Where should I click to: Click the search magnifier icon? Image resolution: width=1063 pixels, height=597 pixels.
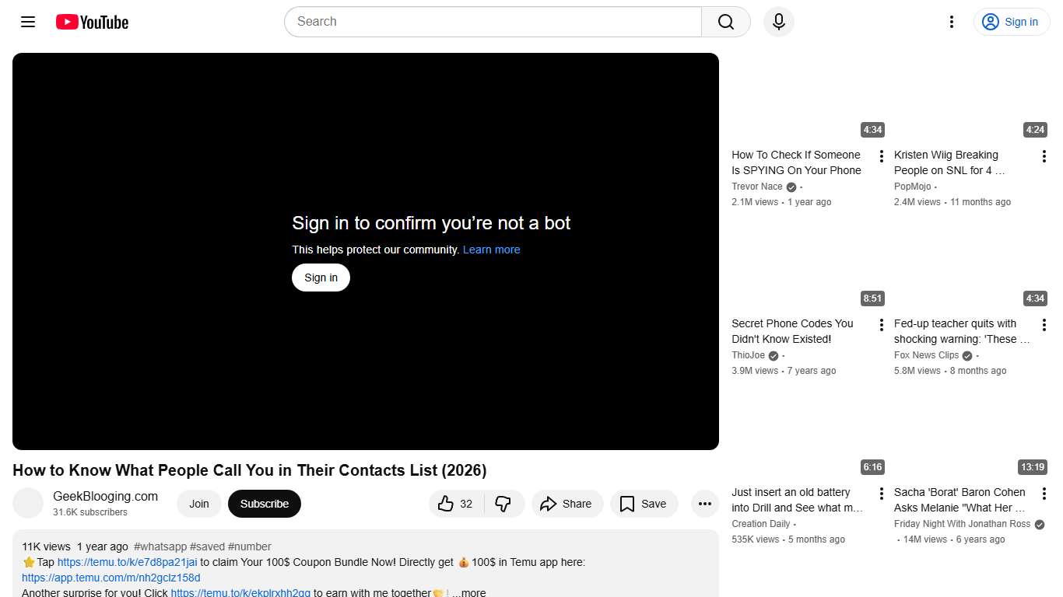point(724,22)
